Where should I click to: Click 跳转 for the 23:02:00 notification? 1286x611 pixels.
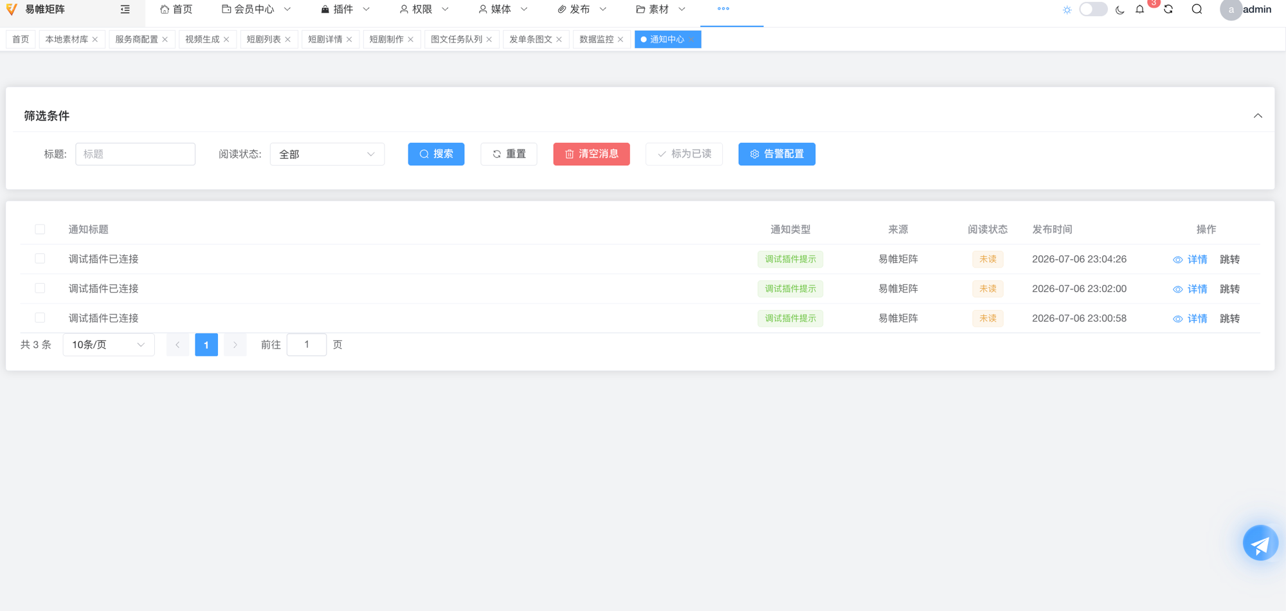tap(1230, 289)
